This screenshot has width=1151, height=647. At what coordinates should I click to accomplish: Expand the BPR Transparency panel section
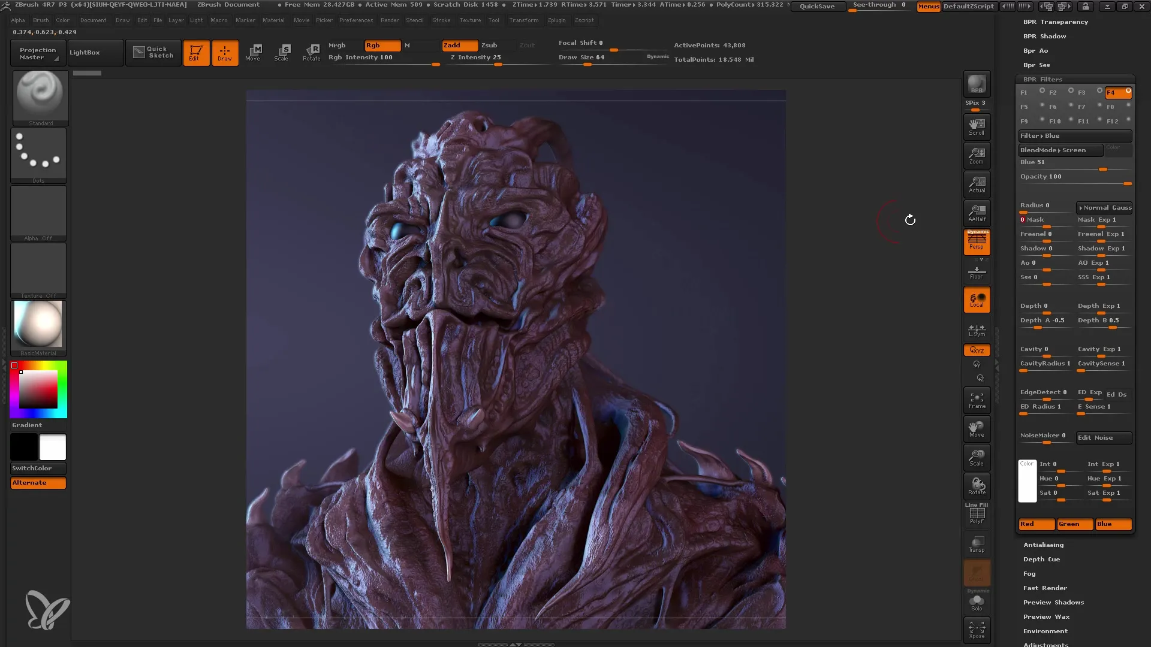point(1055,22)
